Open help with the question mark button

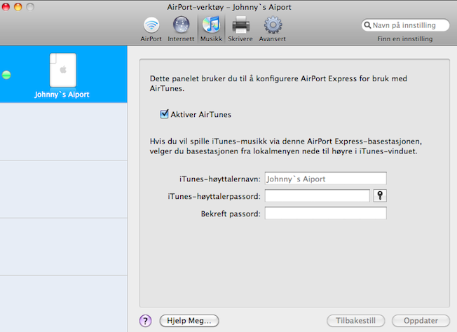pyautogui.click(x=145, y=321)
